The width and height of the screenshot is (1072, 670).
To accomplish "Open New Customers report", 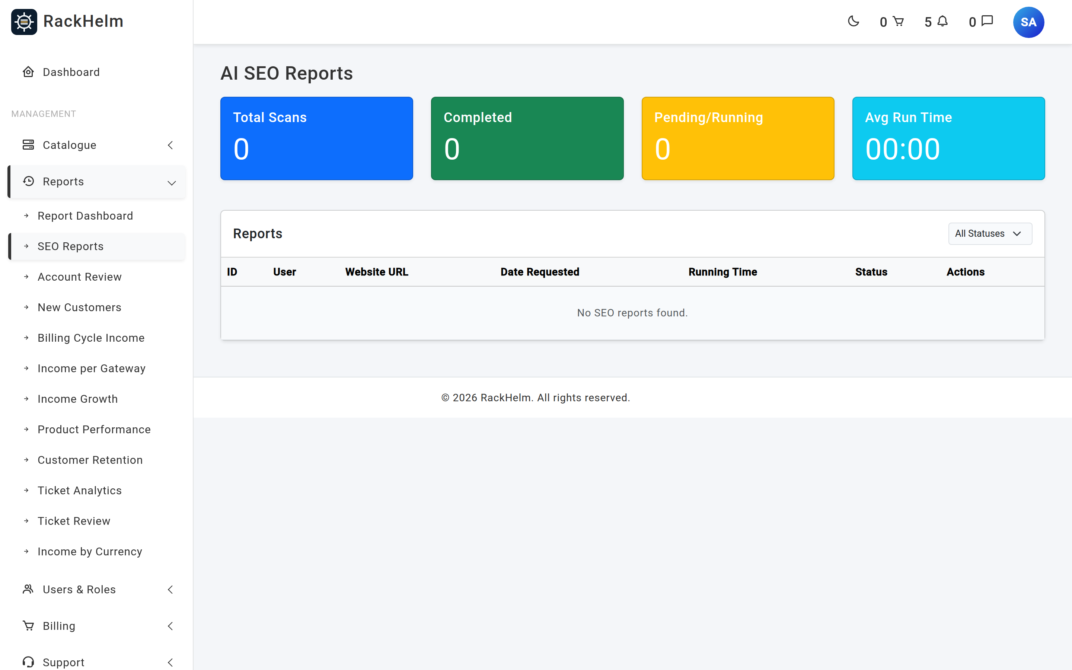I will click(x=96, y=307).
